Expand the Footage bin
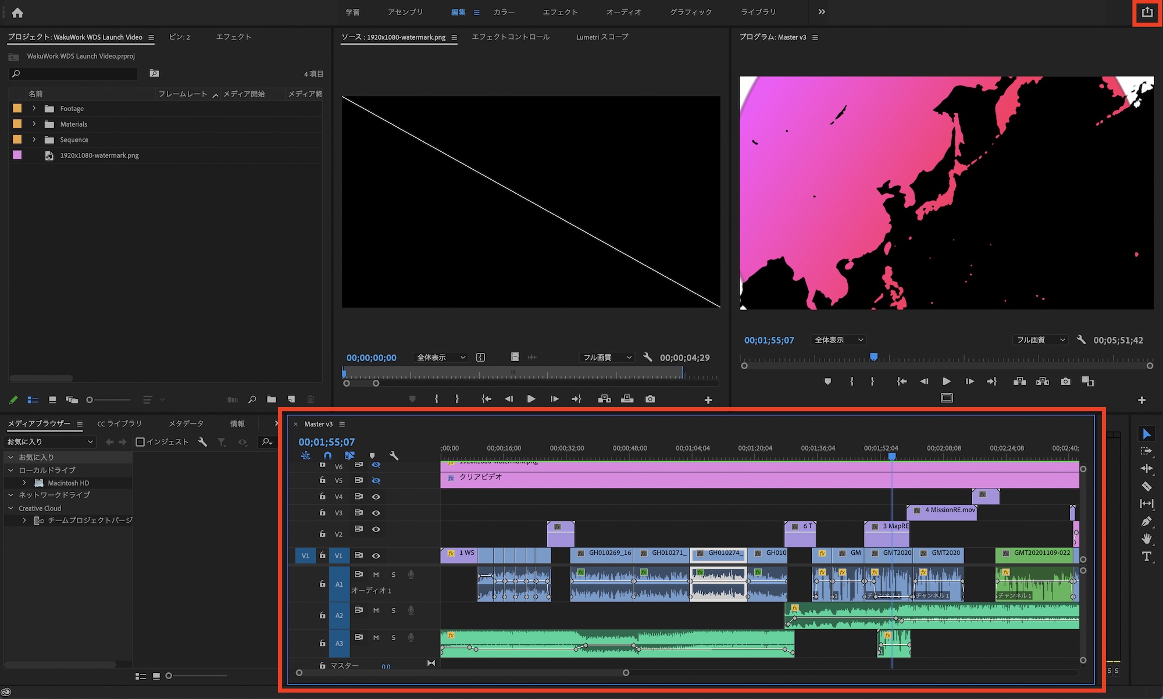This screenshot has width=1163, height=699. [x=34, y=108]
